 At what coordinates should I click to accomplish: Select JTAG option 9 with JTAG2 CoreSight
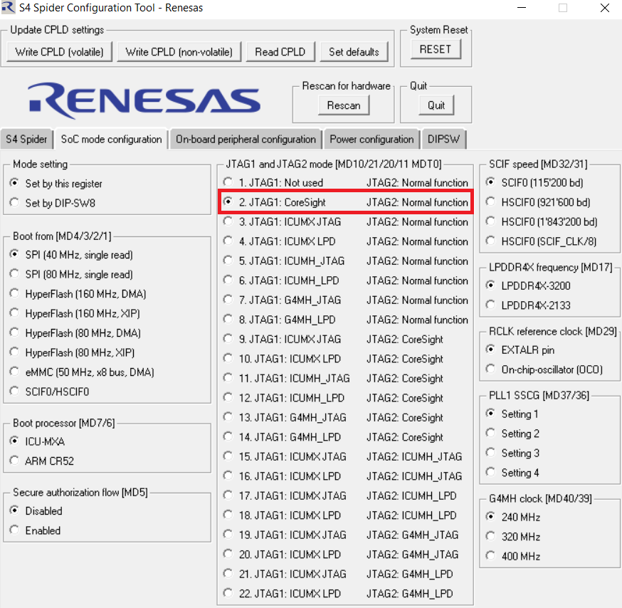click(333, 339)
